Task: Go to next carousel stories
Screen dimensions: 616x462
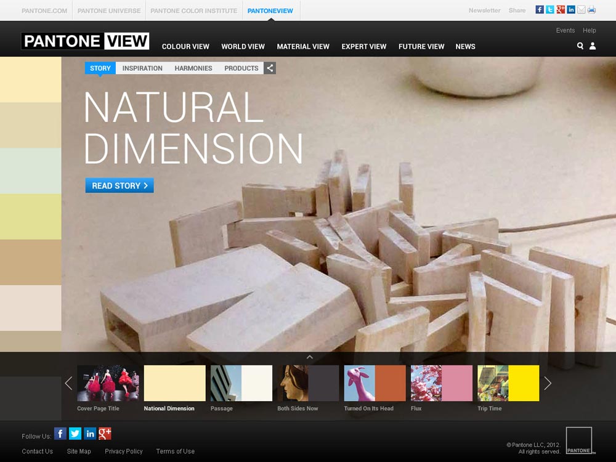Action: pyautogui.click(x=548, y=383)
